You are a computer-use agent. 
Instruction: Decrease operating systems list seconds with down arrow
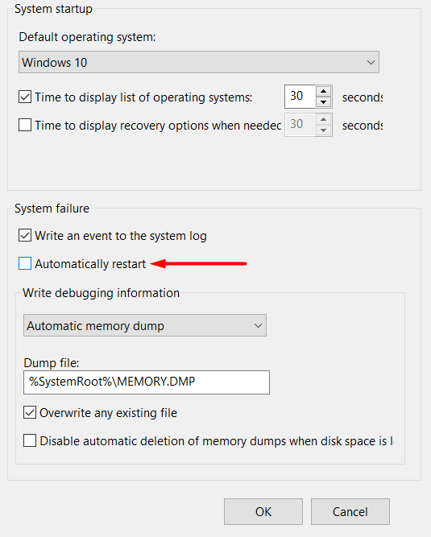click(323, 102)
